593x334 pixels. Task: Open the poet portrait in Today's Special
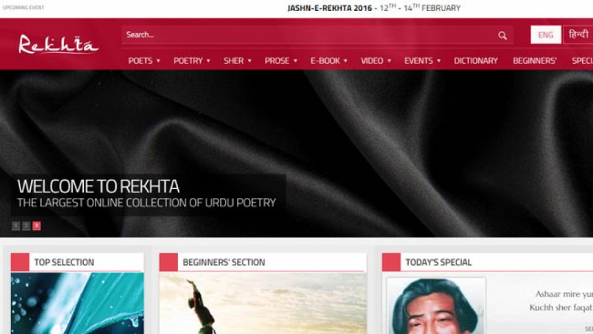(436, 306)
